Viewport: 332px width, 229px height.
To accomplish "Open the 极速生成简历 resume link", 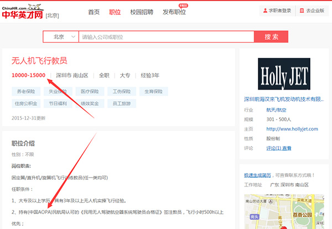I will [257, 175].
